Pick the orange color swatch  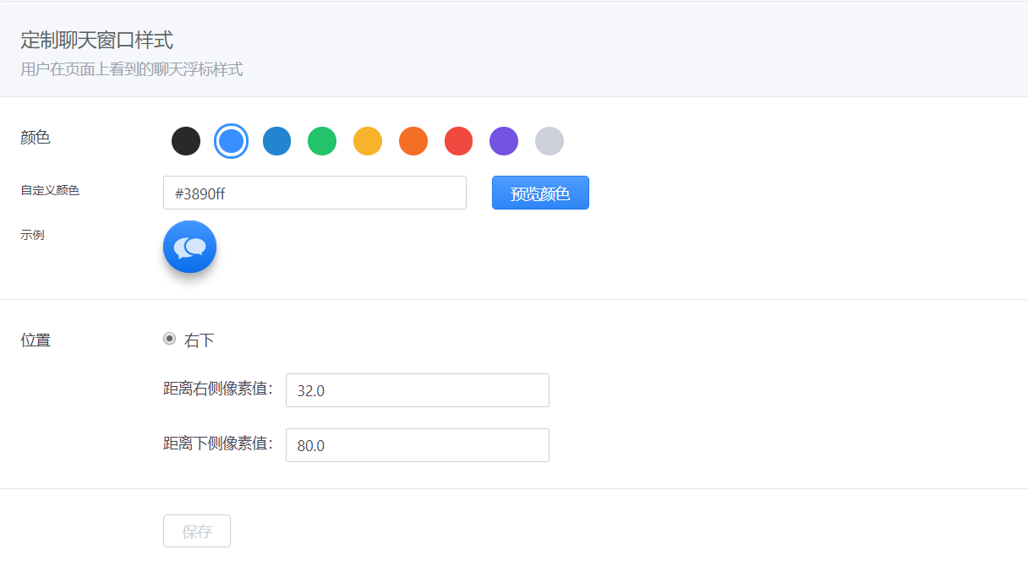click(x=413, y=141)
